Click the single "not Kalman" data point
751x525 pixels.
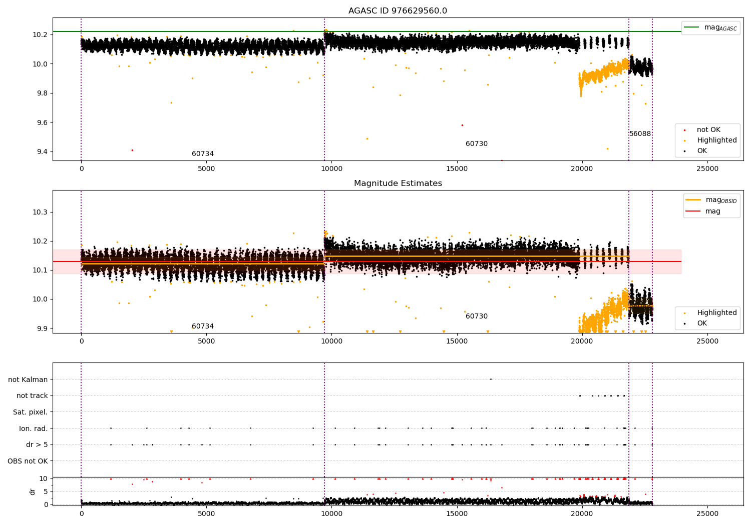point(491,379)
